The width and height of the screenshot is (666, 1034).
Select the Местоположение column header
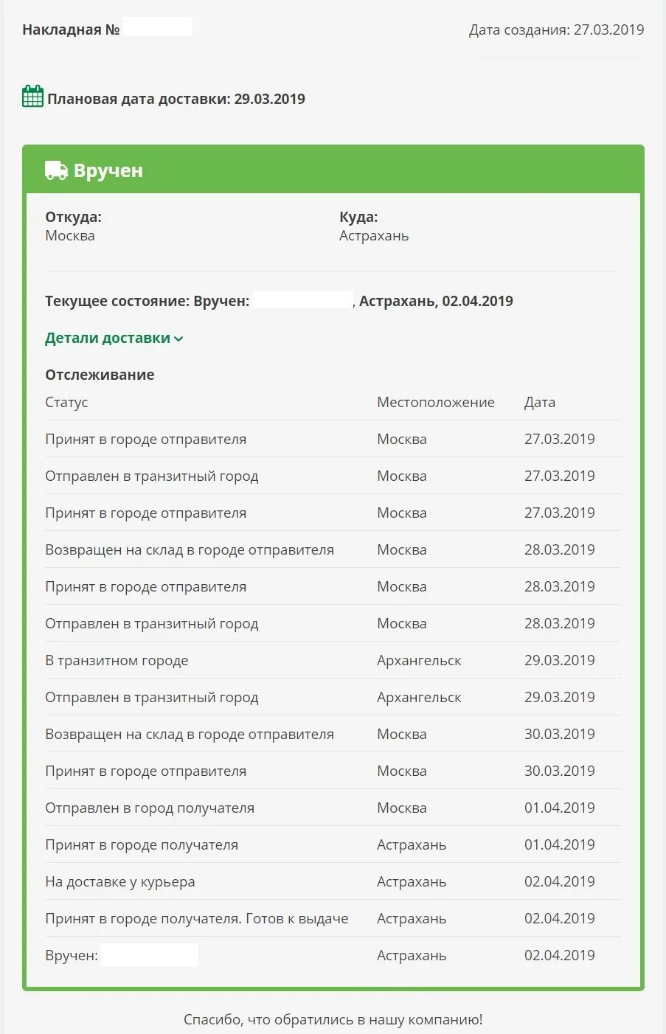pos(436,402)
